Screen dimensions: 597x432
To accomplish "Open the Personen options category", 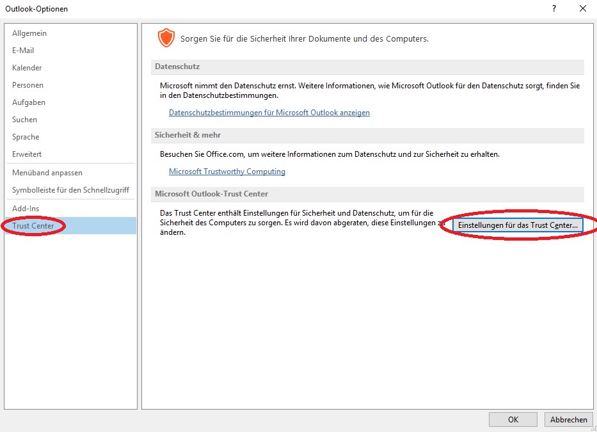I will 28,85.
